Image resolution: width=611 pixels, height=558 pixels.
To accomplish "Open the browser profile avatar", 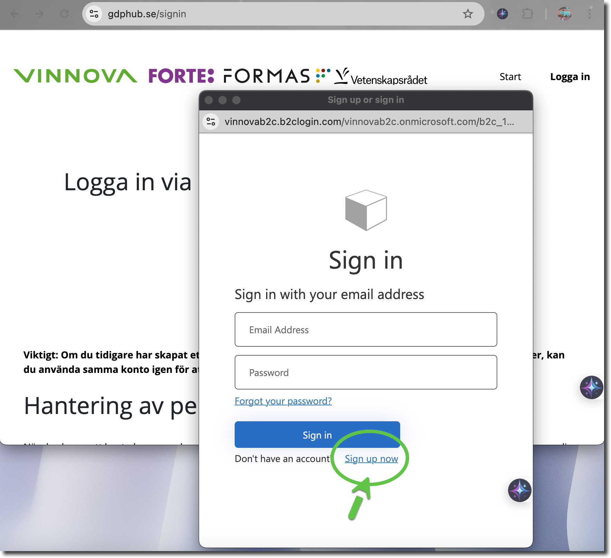I will pyautogui.click(x=564, y=14).
